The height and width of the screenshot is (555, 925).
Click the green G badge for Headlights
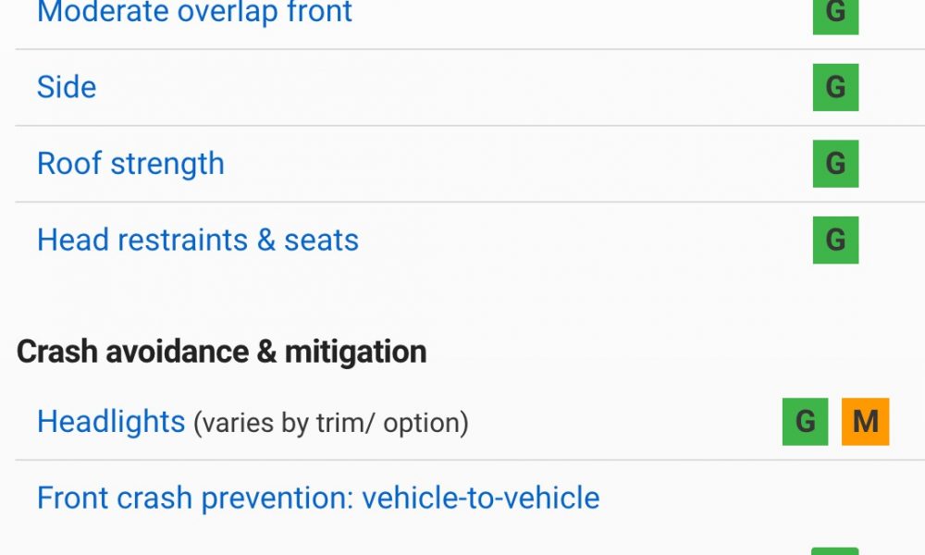click(x=806, y=422)
